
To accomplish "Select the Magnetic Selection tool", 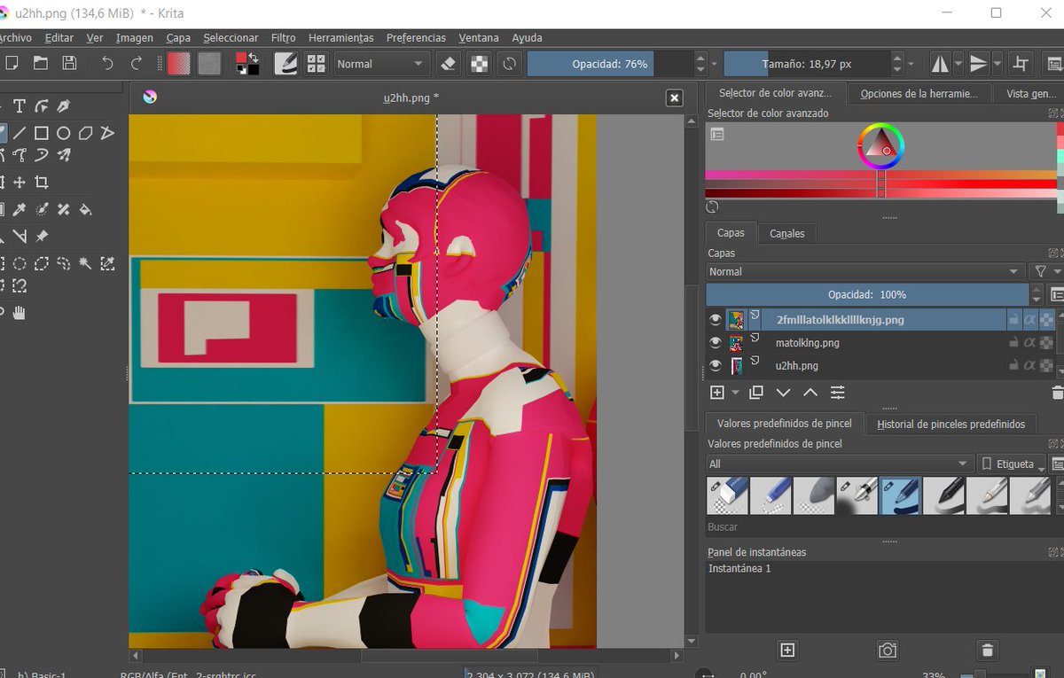I will tap(19, 285).
